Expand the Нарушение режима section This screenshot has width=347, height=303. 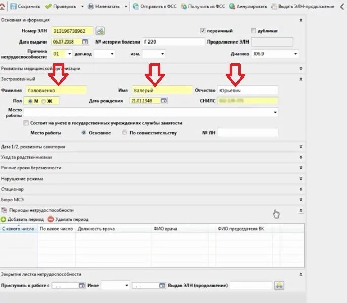[301, 179]
